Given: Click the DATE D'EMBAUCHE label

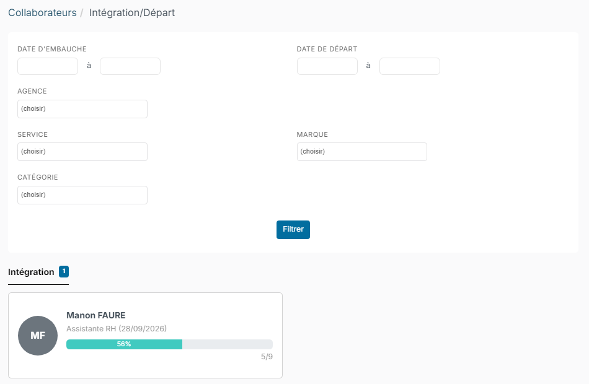Looking at the screenshot, I should (52, 49).
